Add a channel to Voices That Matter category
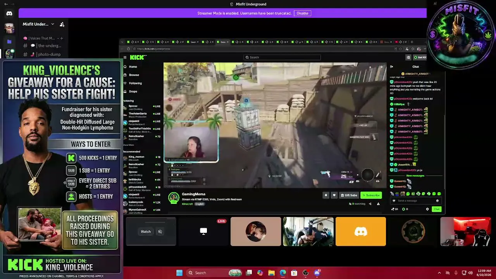Image resolution: width=496 pixels, height=279 pixels. [x=61, y=38]
